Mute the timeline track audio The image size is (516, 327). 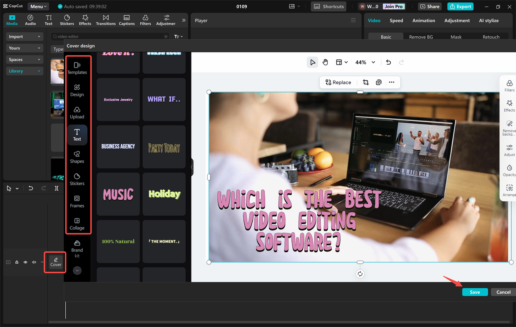[34, 262]
